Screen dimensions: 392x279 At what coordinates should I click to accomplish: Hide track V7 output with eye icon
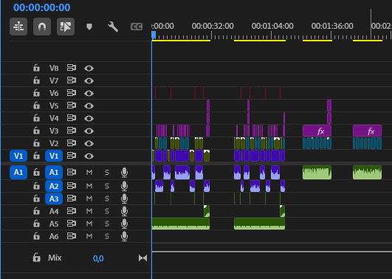click(89, 80)
